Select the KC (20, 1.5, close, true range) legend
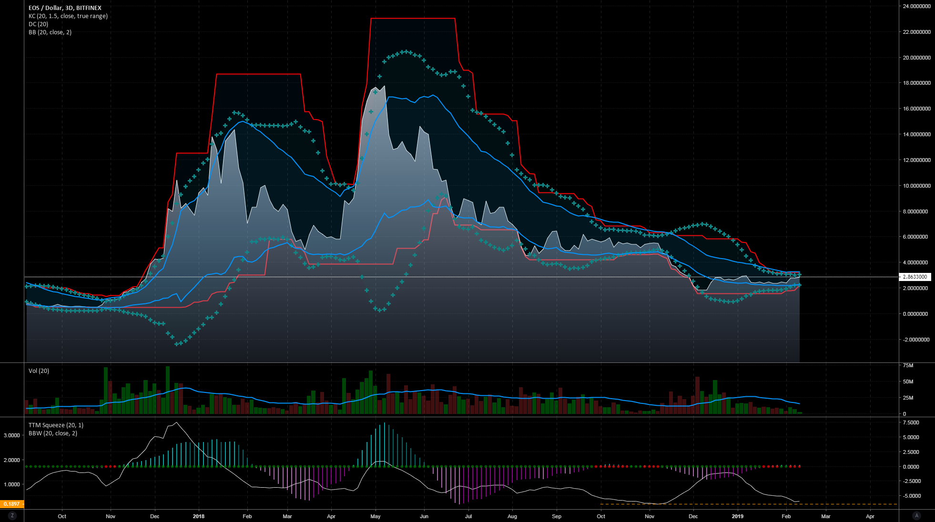 point(68,16)
